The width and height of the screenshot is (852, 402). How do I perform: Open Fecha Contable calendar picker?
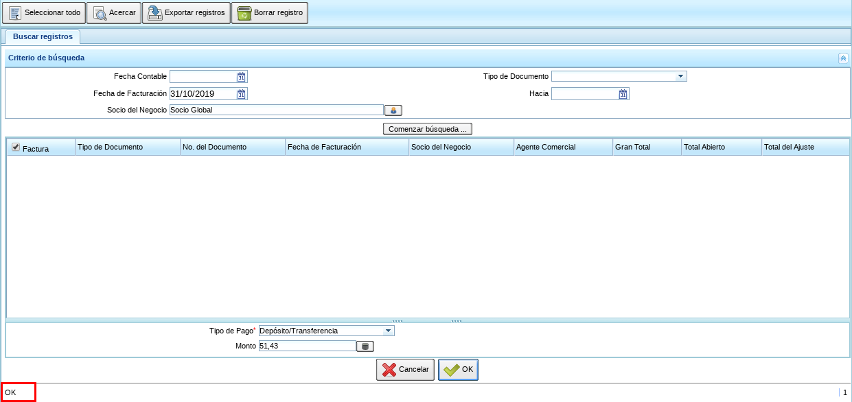tap(242, 77)
